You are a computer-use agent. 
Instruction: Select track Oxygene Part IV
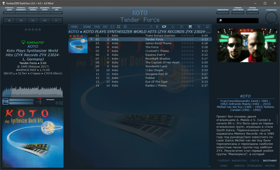[x=150, y=74]
